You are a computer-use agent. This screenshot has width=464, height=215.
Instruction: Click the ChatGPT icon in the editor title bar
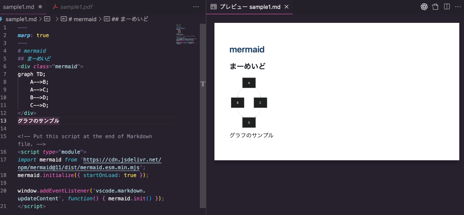tap(424, 7)
